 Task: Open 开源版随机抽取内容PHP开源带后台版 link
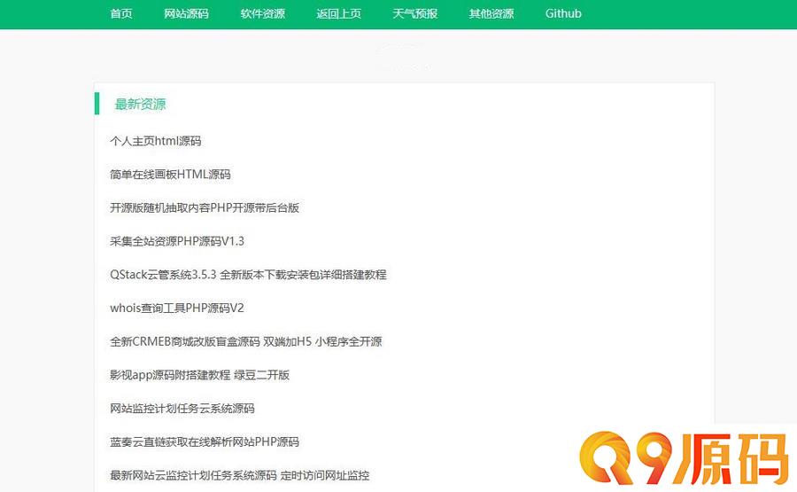pyautogui.click(x=205, y=207)
